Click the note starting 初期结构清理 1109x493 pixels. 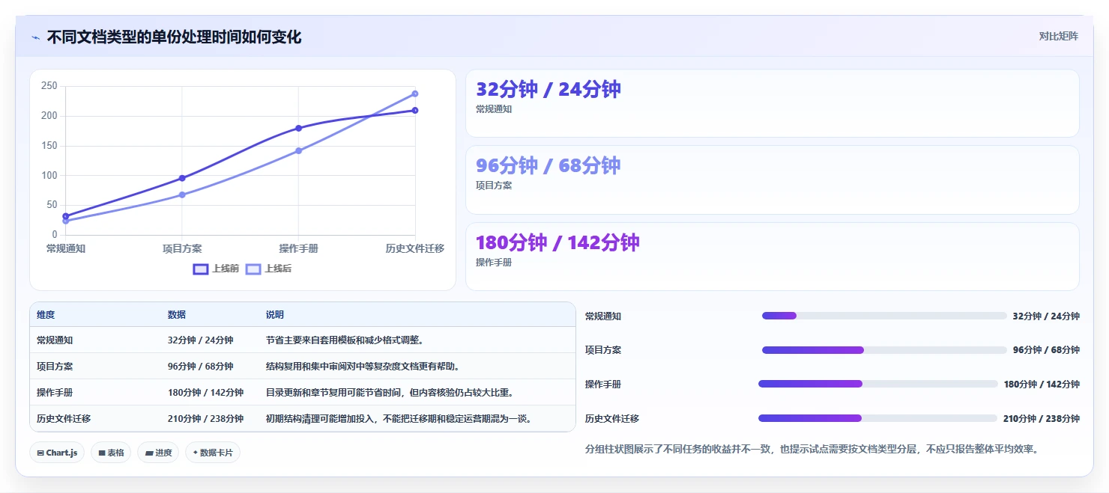coord(401,419)
